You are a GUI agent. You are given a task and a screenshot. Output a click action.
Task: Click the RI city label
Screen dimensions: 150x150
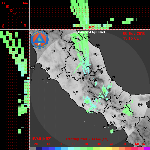(x=84, y=79)
